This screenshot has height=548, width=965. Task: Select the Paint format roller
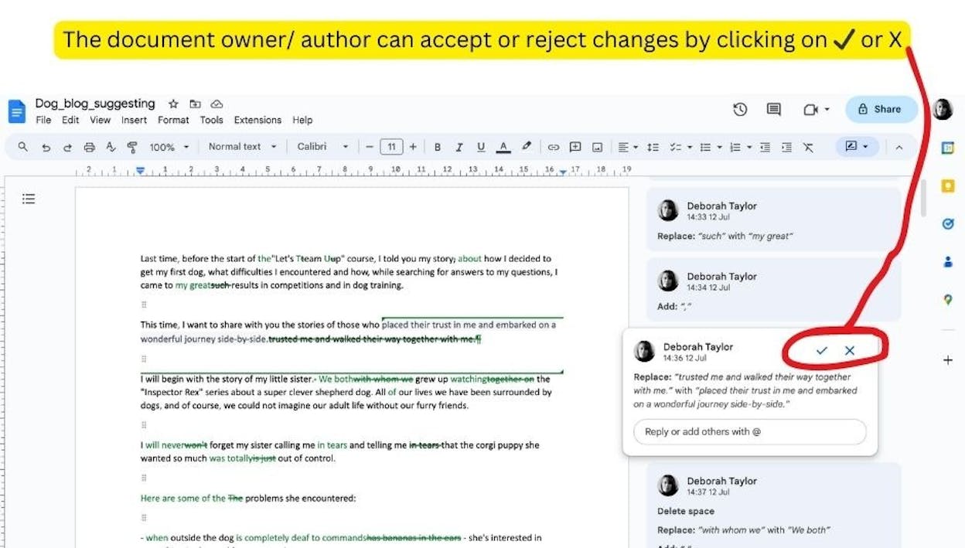click(x=132, y=147)
